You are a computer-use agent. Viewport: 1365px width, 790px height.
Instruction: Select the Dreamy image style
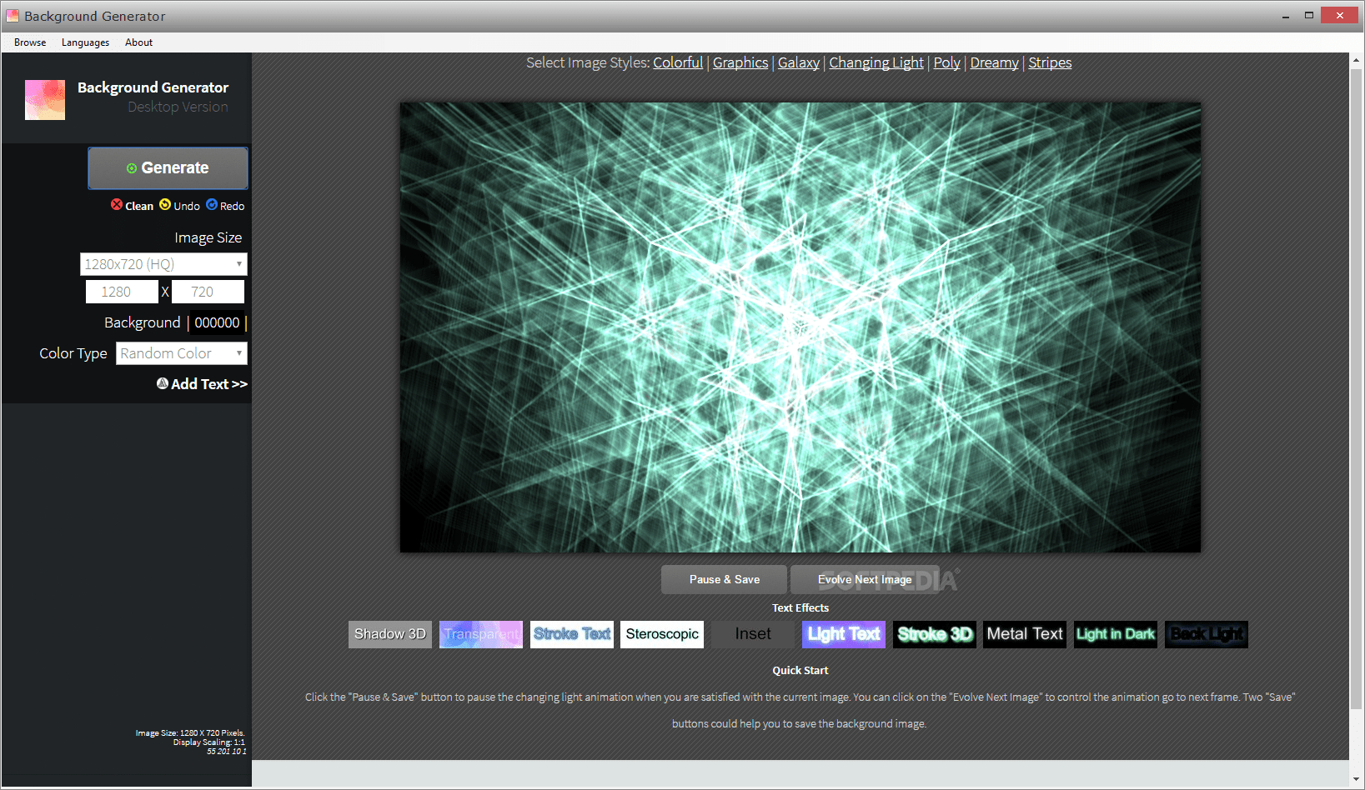tap(994, 62)
